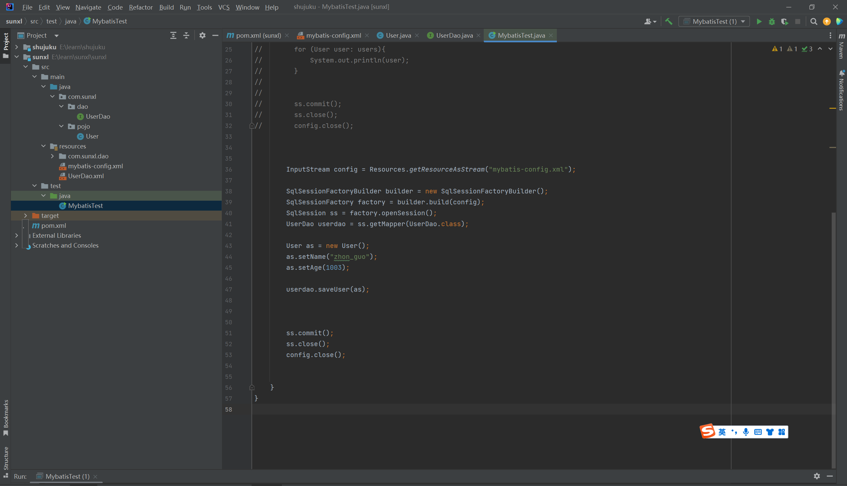Toggle Bookmarks tool window

[6, 417]
